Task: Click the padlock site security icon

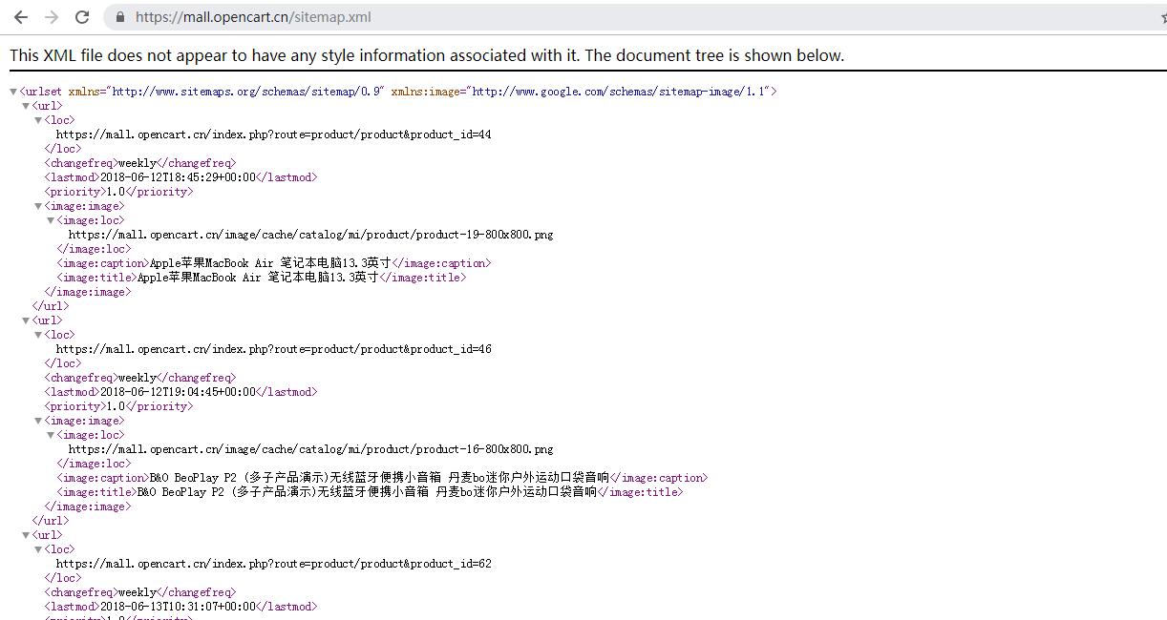Action: (119, 17)
